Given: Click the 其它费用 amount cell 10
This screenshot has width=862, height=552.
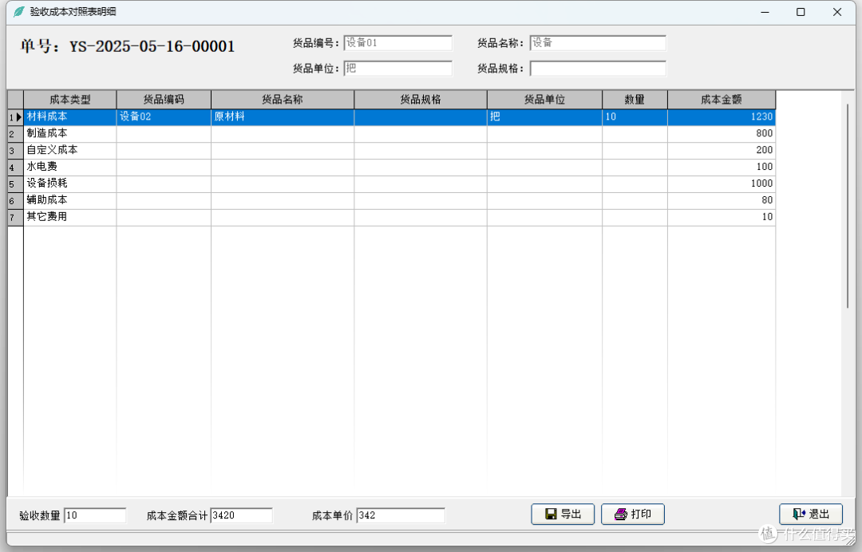Looking at the screenshot, I should click(x=722, y=217).
